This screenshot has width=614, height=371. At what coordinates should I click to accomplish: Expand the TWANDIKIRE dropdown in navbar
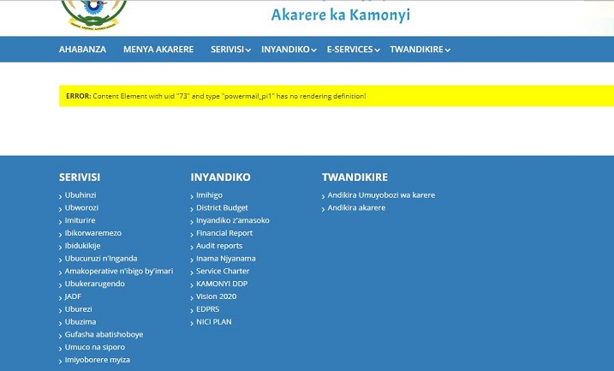point(420,50)
